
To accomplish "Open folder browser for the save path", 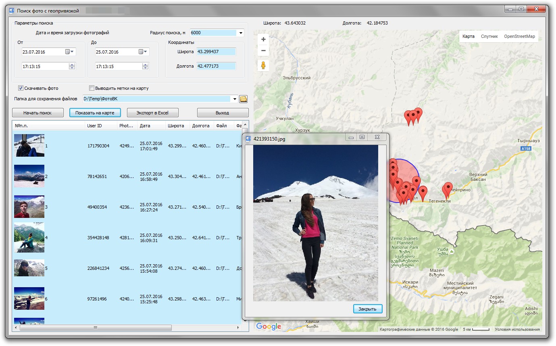I will coord(243,99).
